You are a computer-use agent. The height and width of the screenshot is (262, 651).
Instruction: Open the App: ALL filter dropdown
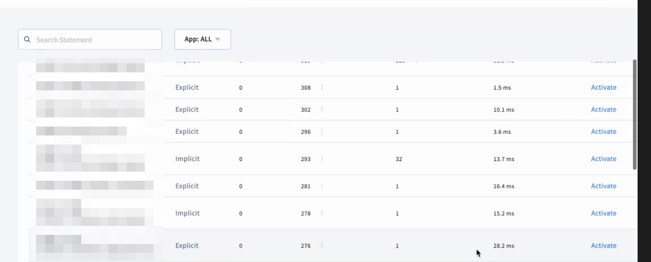[203, 39]
